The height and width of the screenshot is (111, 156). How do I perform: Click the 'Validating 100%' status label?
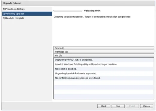(x=92, y=11)
